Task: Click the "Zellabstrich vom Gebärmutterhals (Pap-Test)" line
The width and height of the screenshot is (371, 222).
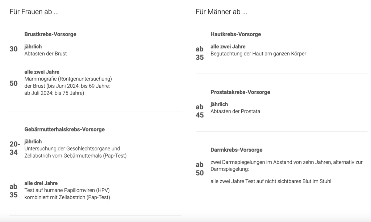Action: (x=75, y=156)
